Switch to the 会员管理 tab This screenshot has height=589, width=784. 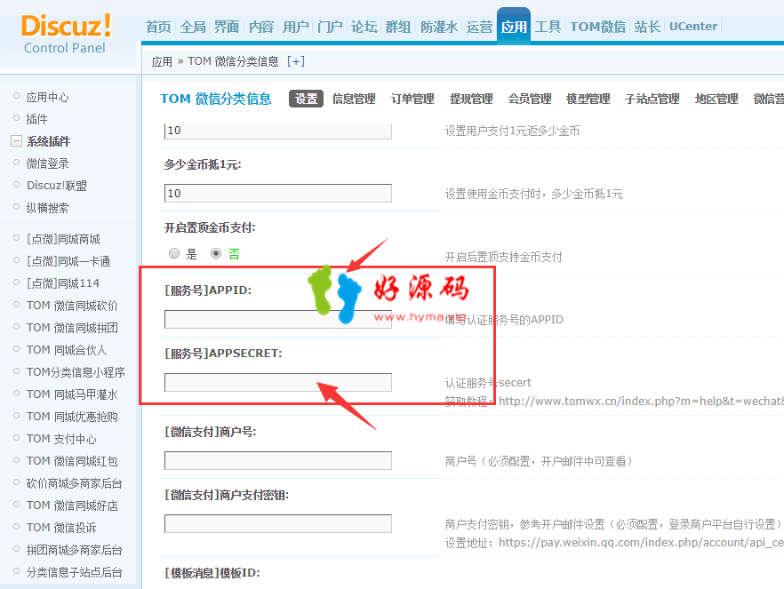pyautogui.click(x=530, y=99)
